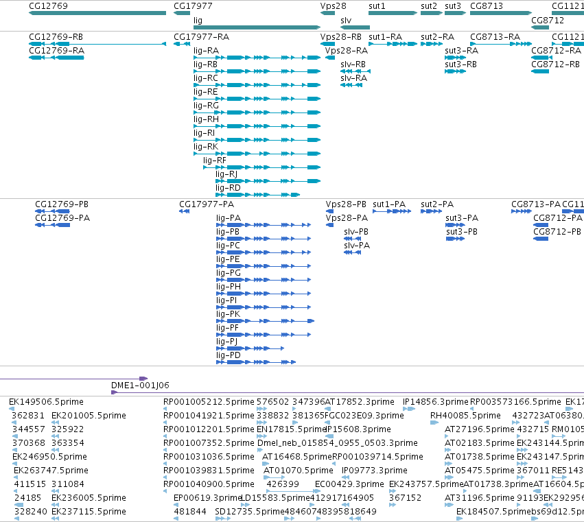
Task: Select the Vps28 gene label
Action: pos(333,6)
